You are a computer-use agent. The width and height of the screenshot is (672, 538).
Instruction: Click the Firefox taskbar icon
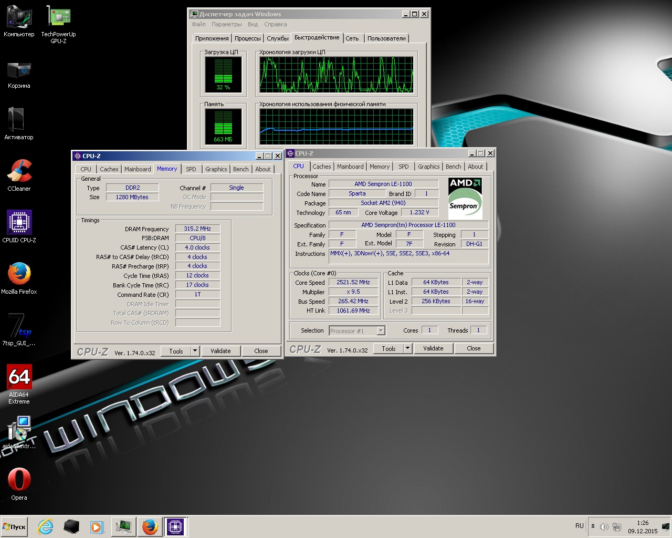click(x=150, y=527)
